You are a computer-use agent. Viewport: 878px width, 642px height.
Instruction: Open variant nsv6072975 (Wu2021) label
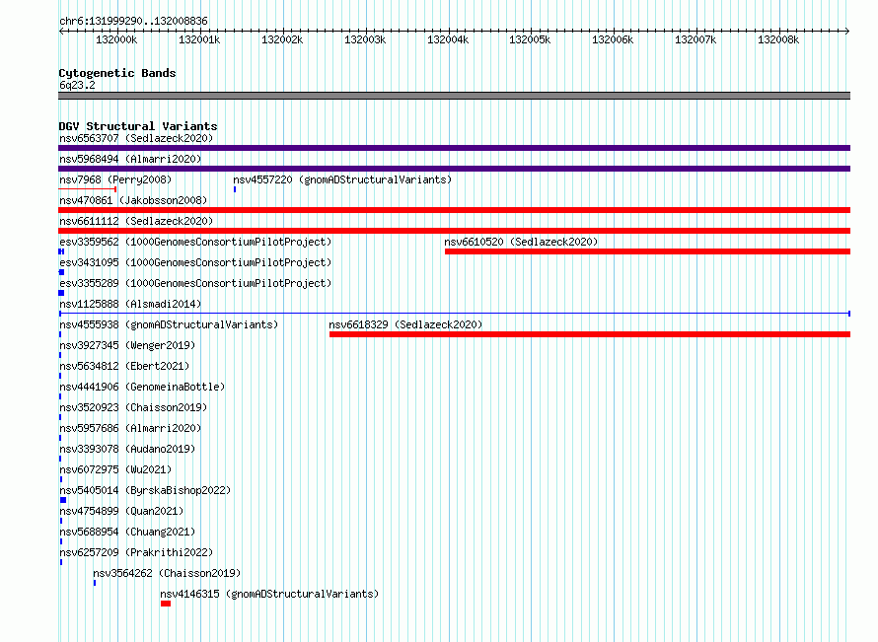coord(115,469)
